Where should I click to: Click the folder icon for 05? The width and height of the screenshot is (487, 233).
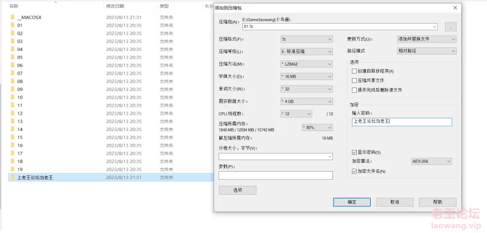tap(12, 57)
